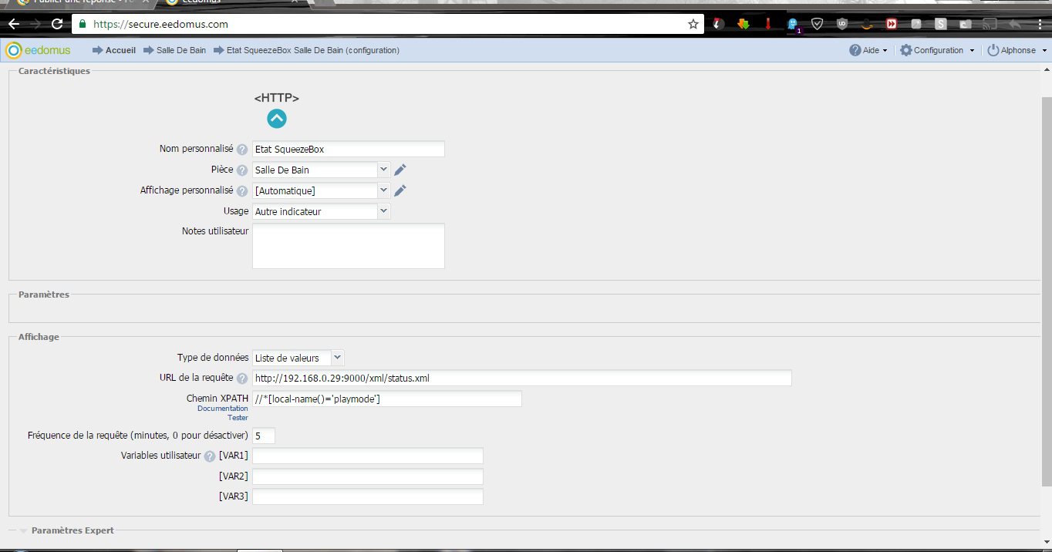Open the XPATH Documentation link
This screenshot has height=552, width=1052.
[x=223, y=409]
